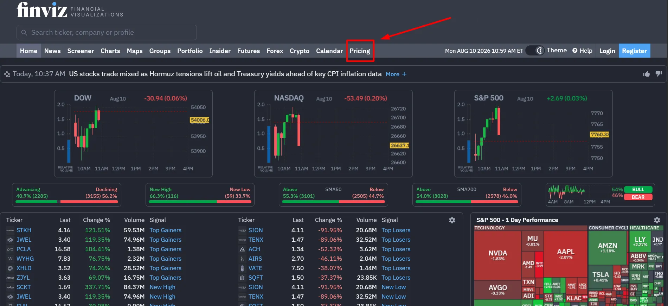Image resolution: width=668 pixels, height=306 pixels.
Task: Open STKH ticker link
Action: (x=24, y=230)
